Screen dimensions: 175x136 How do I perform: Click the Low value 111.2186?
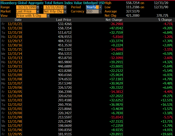coord(133,7)
